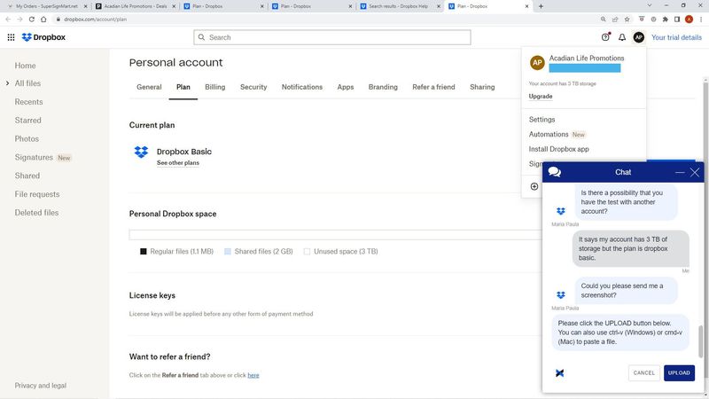Open File requests in the sidebar

(37, 194)
